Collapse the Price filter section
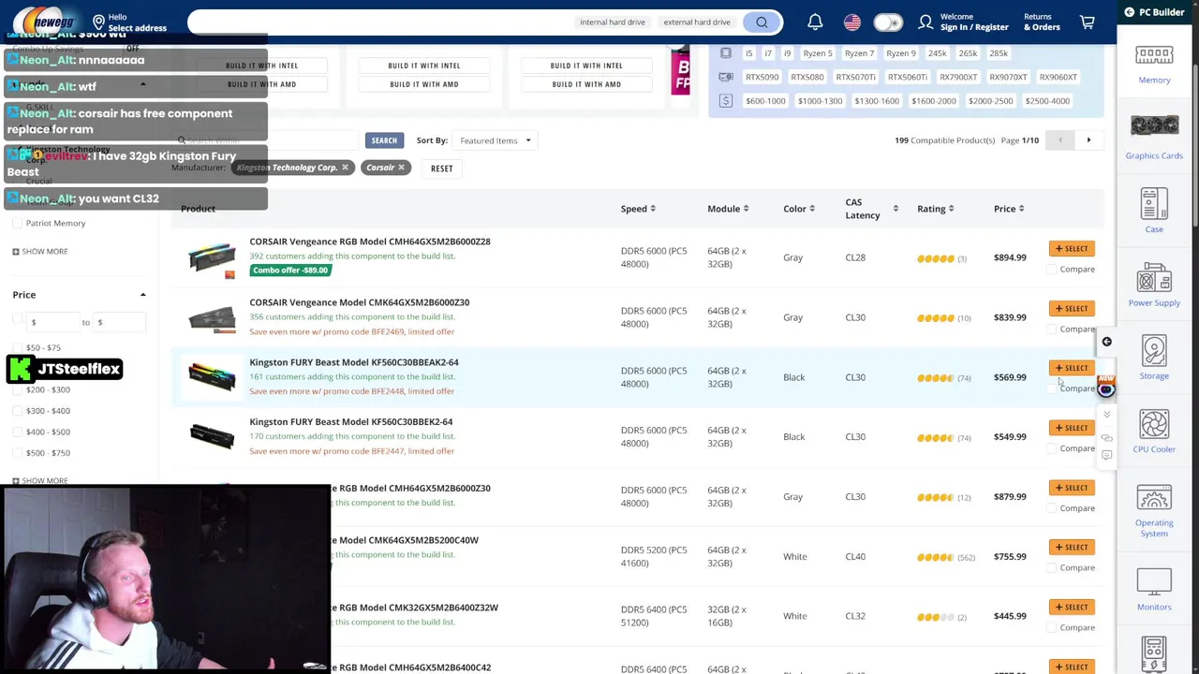This screenshot has height=674, width=1199. pyautogui.click(x=142, y=295)
